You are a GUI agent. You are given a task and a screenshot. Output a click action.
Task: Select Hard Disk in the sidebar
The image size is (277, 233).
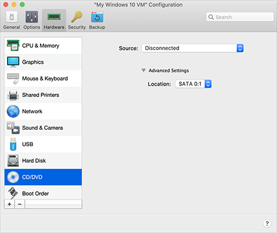coord(43,160)
